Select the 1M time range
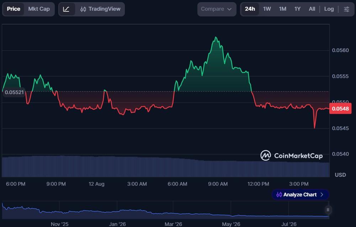The image size is (356, 227). [x=283, y=9]
